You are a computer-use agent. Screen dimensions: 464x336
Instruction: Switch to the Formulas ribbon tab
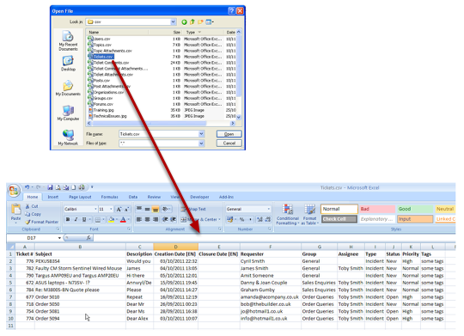pyautogui.click(x=109, y=197)
